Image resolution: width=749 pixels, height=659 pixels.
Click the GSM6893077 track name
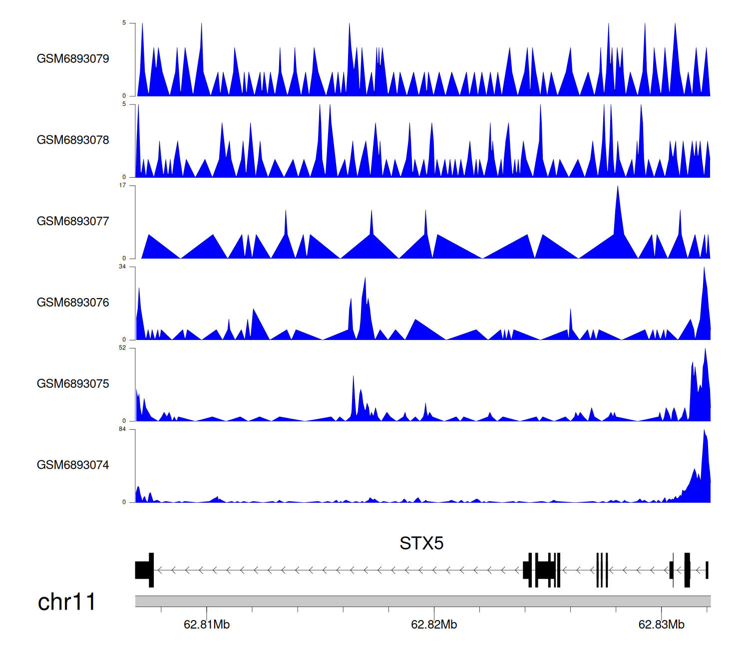[x=73, y=222]
